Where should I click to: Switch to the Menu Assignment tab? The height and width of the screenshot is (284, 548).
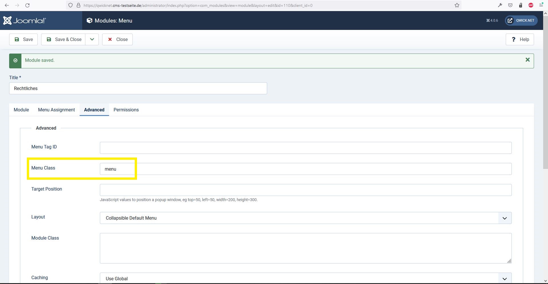click(x=56, y=110)
